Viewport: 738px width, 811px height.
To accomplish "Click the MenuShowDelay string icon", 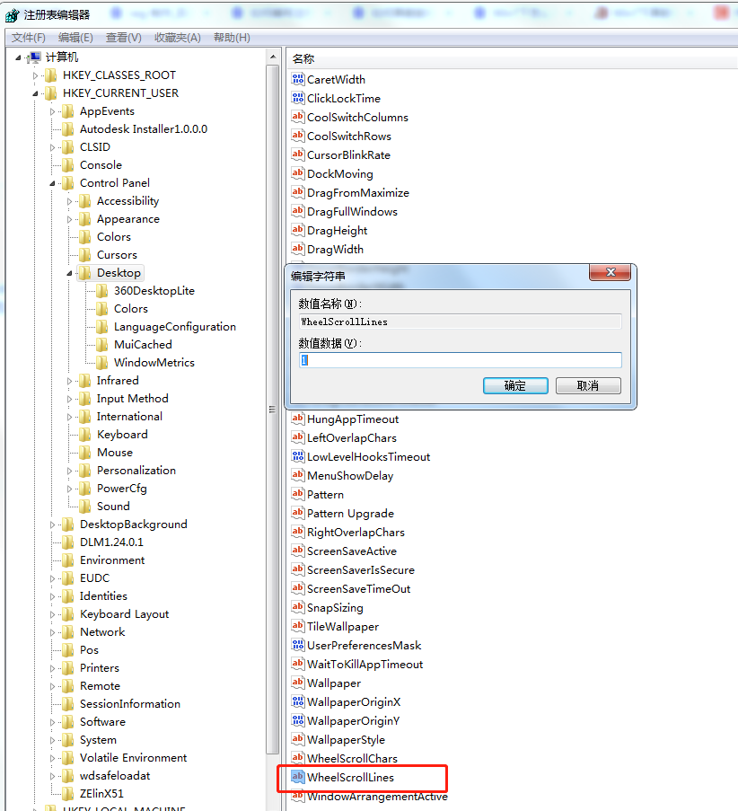I will (297, 475).
